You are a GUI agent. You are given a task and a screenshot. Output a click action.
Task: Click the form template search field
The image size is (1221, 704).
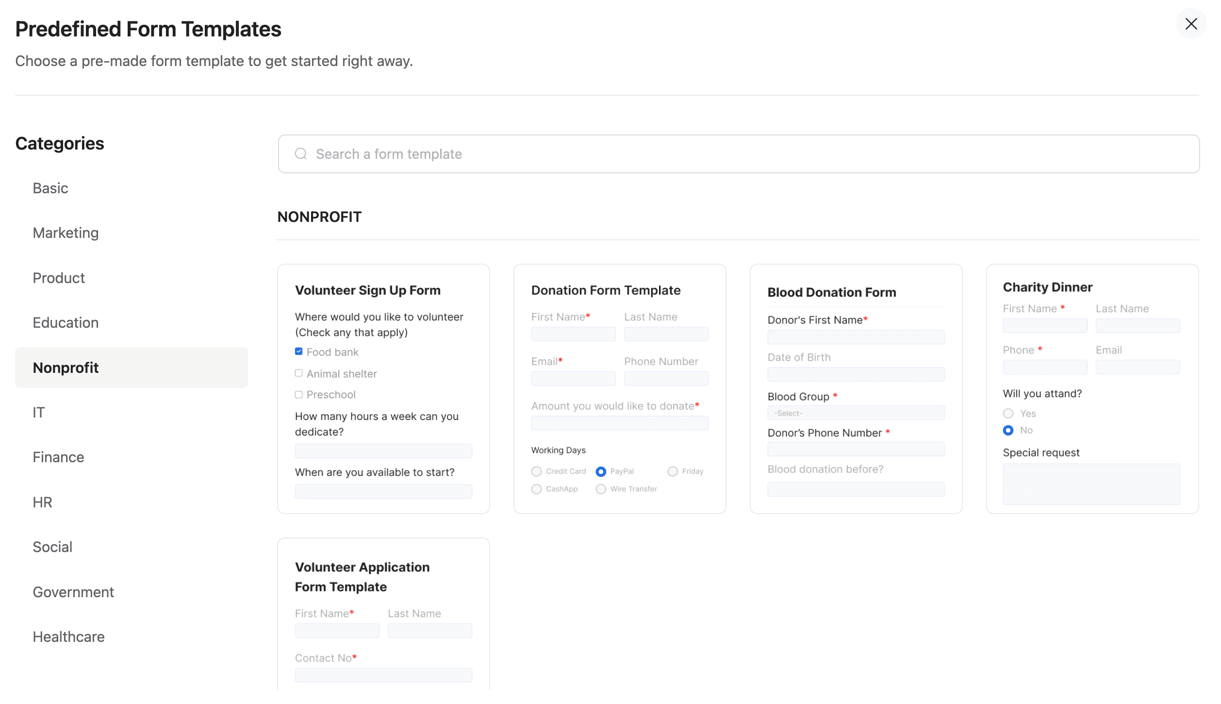pyautogui.click(x=582, y=153)
